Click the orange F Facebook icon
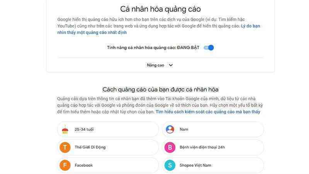 [x=65, y=165]
